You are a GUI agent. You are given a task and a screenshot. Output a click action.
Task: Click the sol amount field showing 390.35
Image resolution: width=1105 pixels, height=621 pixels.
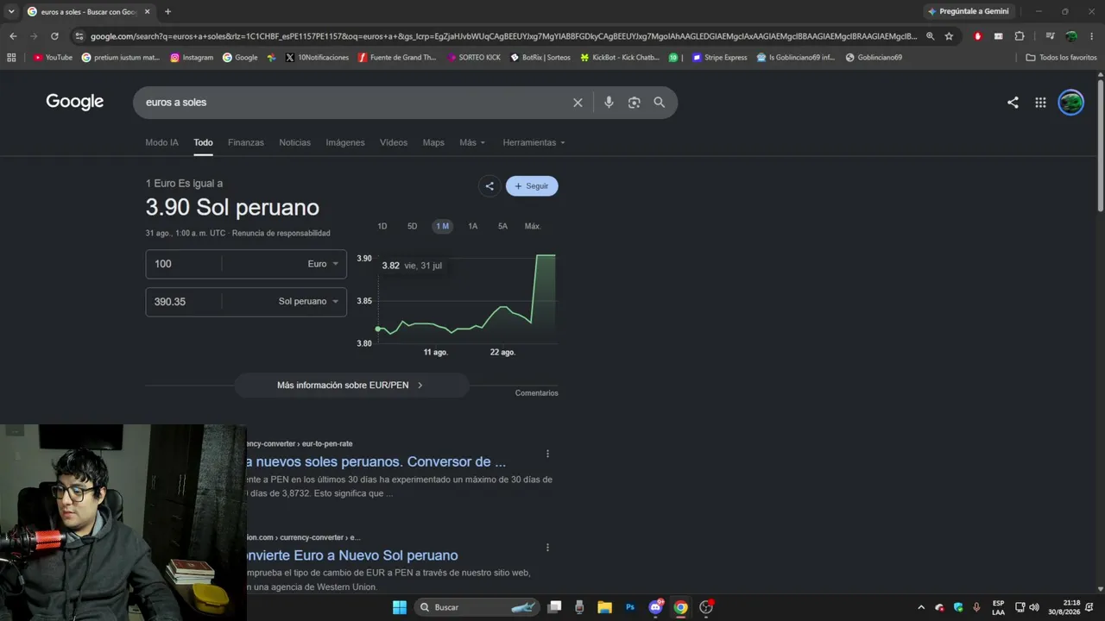pyautogui.click(x=183, y=302)
